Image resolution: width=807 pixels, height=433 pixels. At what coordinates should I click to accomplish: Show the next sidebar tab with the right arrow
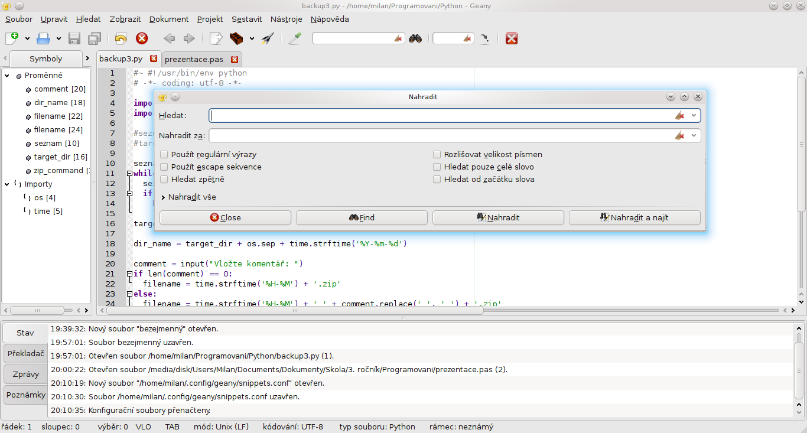(87, 58)
